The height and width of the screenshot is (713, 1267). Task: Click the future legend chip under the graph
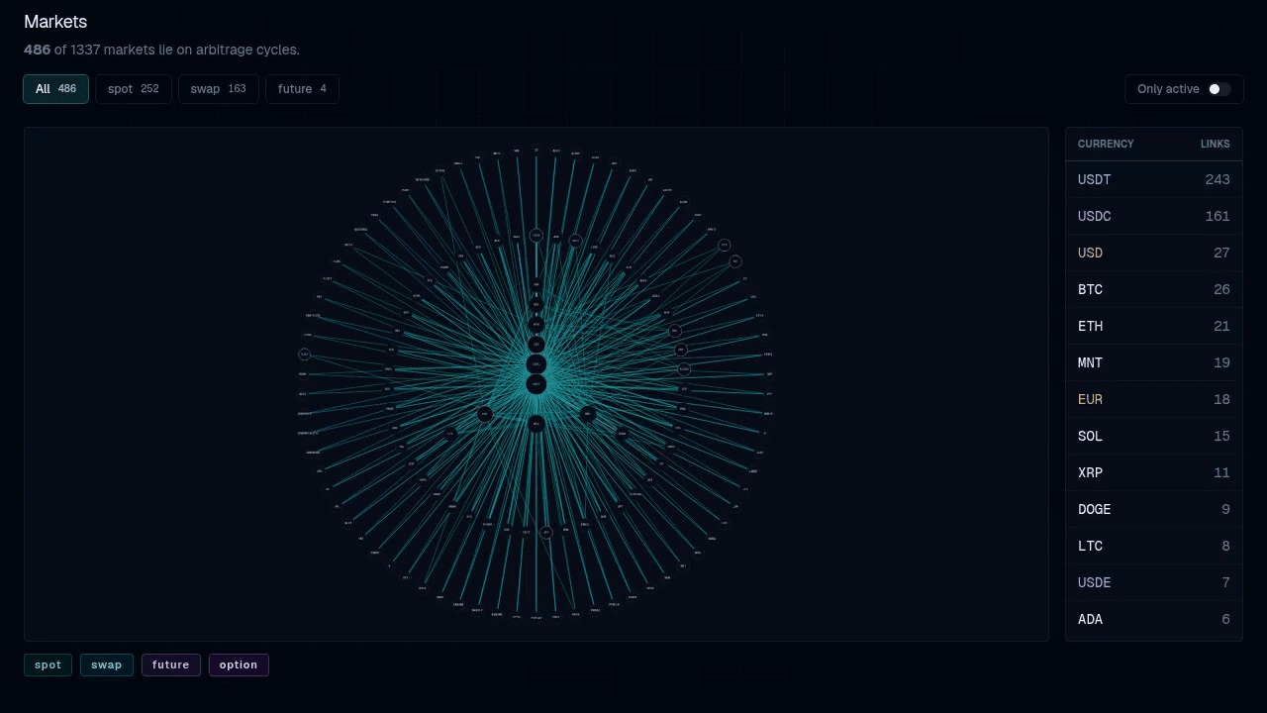pyautogui.click(x=171, y=665)
